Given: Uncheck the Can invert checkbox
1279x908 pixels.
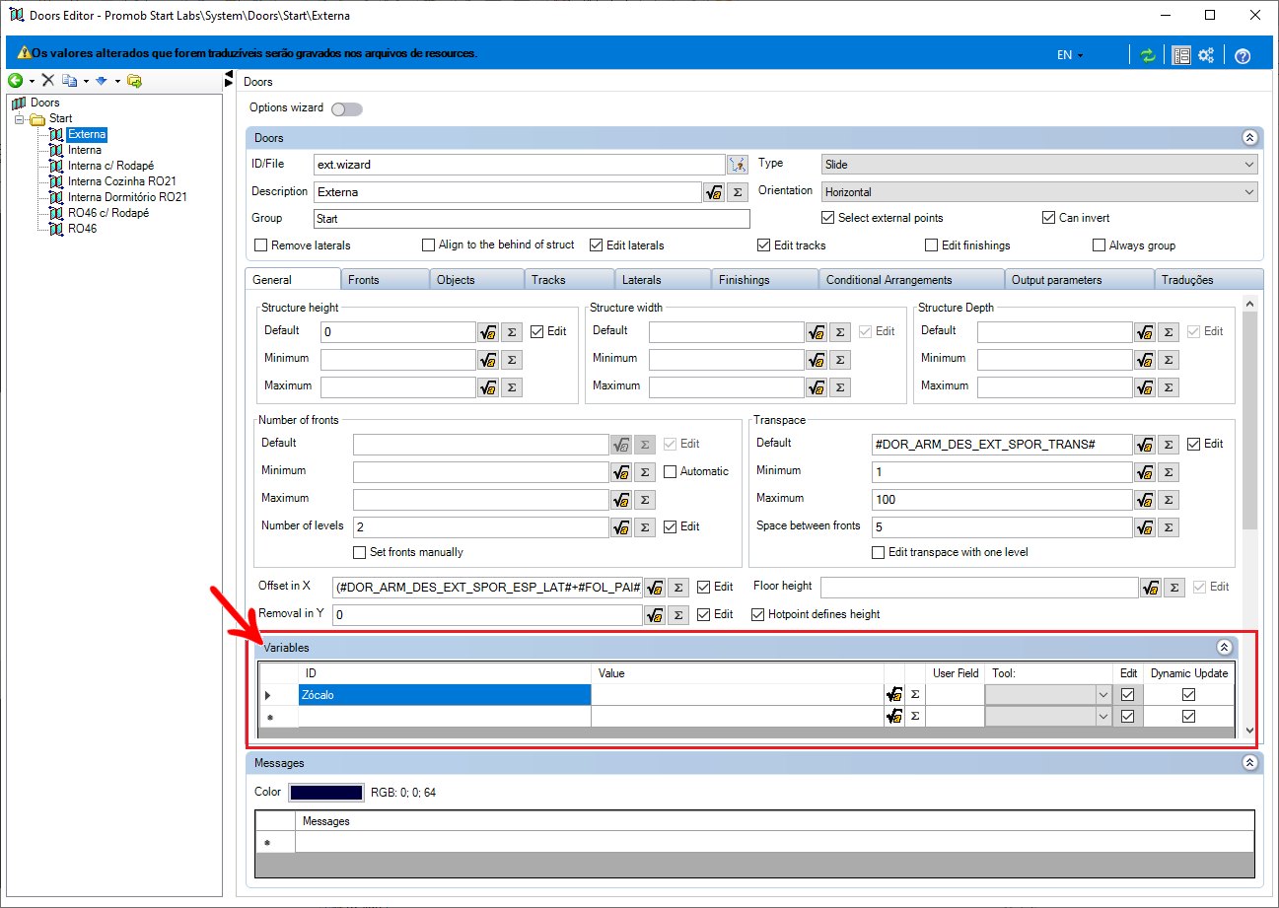Looking at the screenshot, I should point(1049,218).
